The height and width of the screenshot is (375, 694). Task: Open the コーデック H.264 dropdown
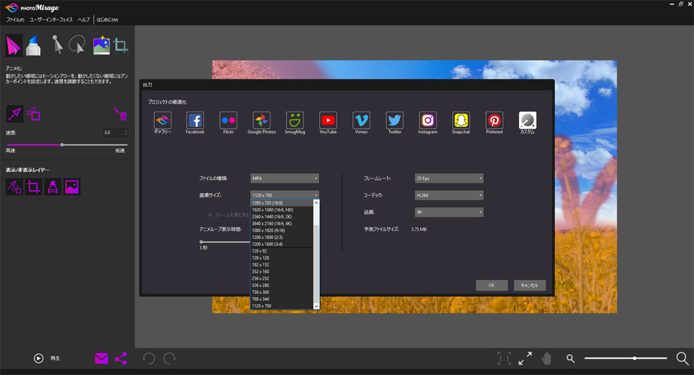click(x=449, y=195)
